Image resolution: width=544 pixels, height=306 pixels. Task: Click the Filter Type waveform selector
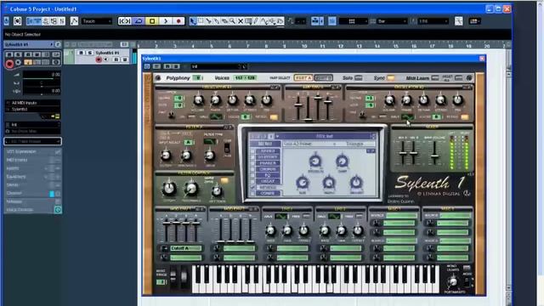[210, 142]
